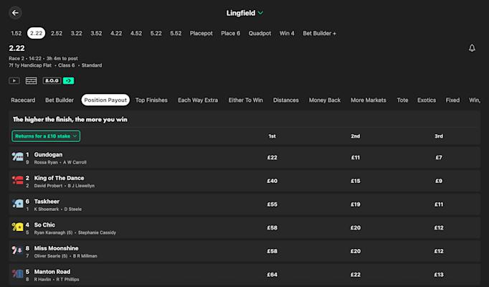Switch to the Money Back tab
Viewport: 489px width, 287px height.
tap(325, 100)
